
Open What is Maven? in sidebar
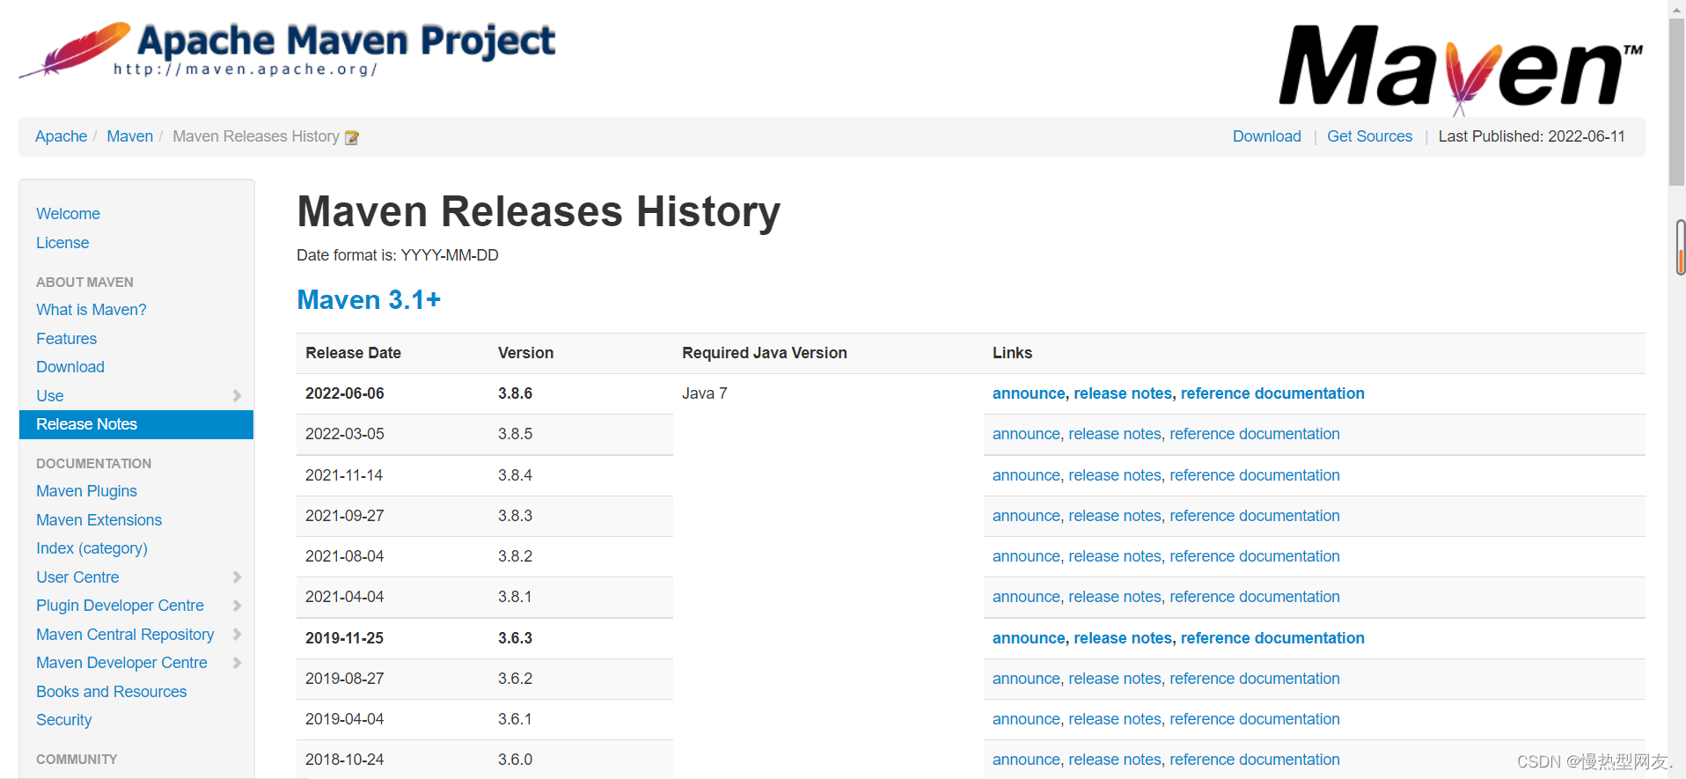92,310
